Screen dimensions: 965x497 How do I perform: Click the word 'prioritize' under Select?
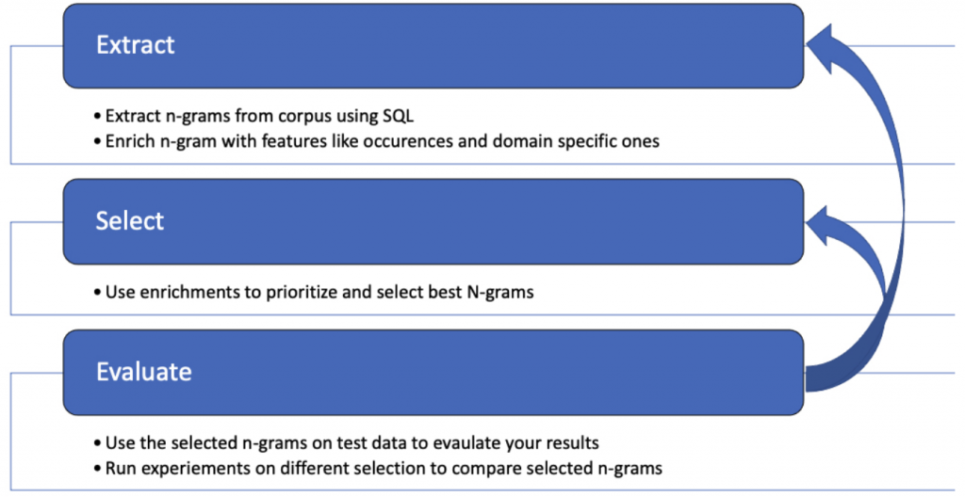click(298, 292)
